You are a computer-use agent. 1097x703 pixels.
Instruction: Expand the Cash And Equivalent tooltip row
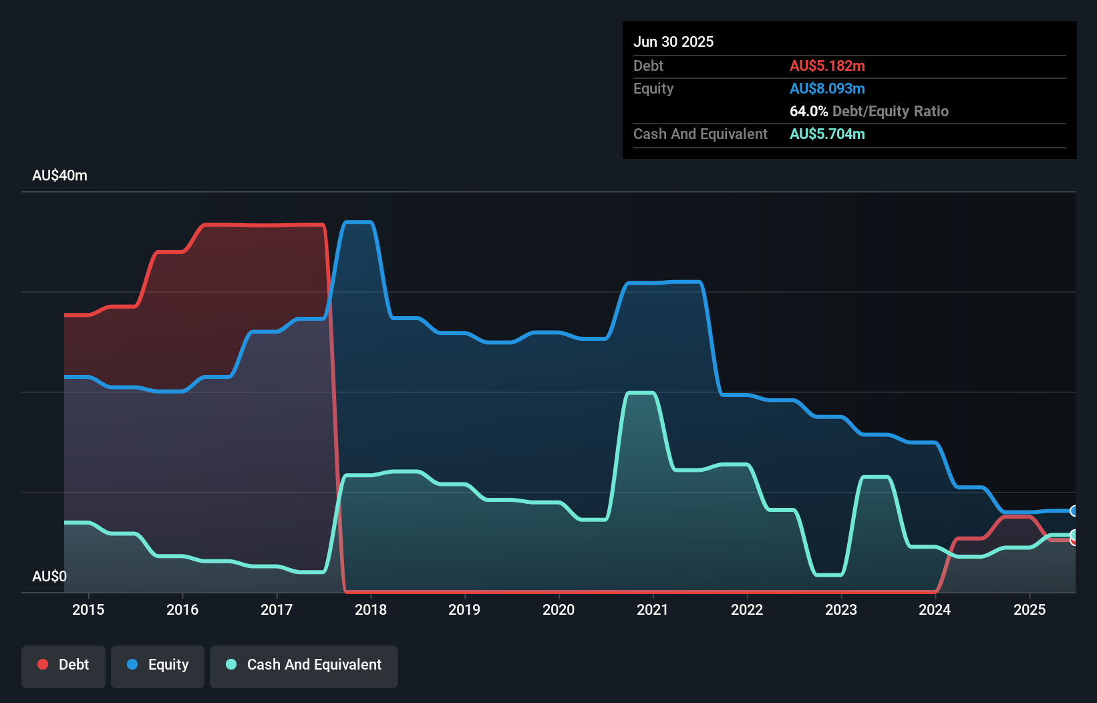(700, 134)
